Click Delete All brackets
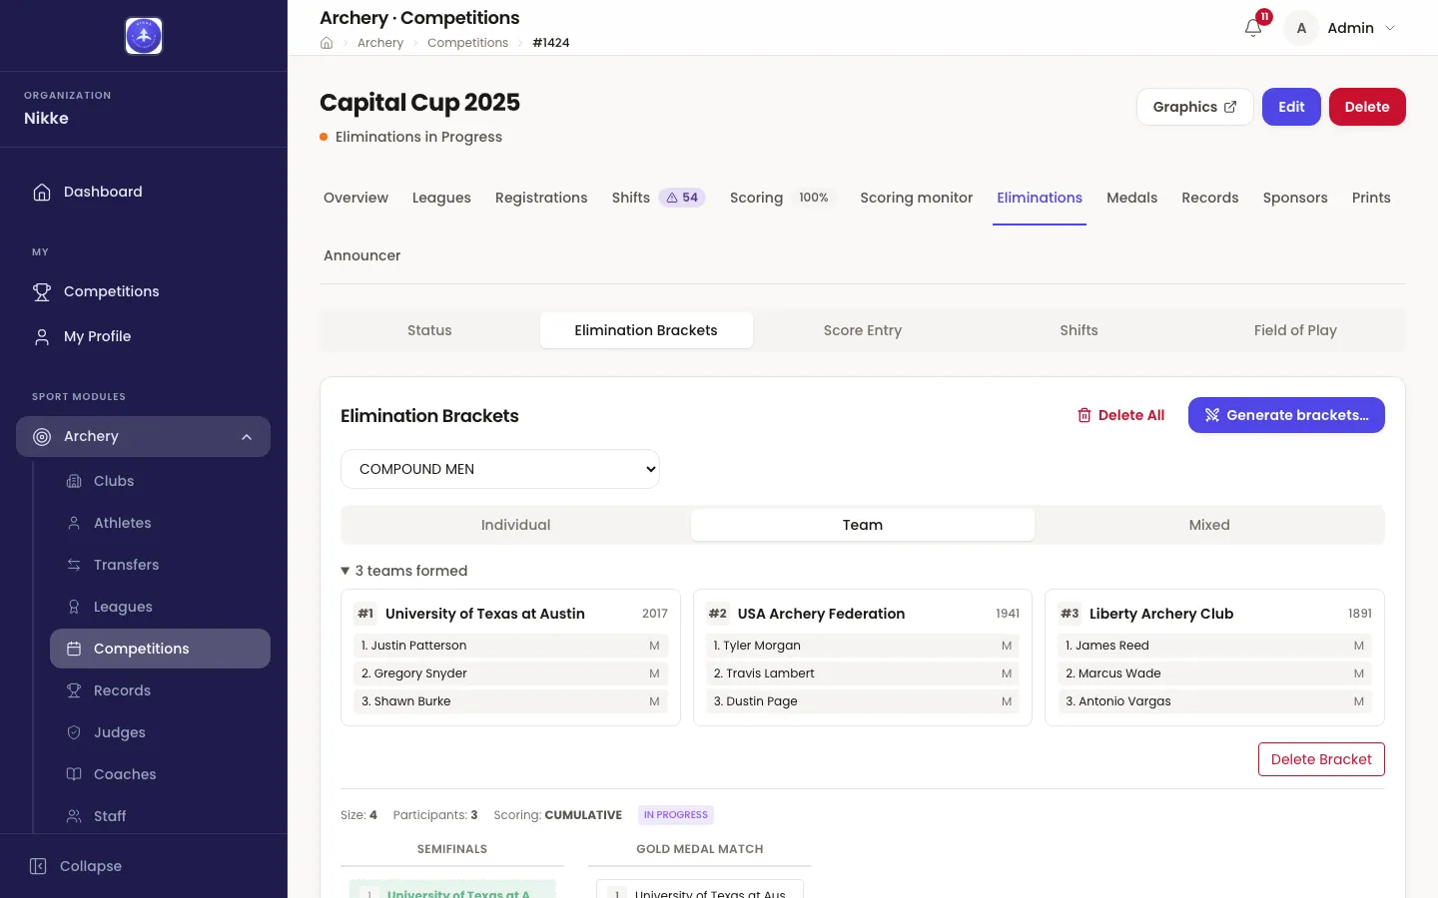This screenshot has width=1438, height=898. [x=1120, y=415]
